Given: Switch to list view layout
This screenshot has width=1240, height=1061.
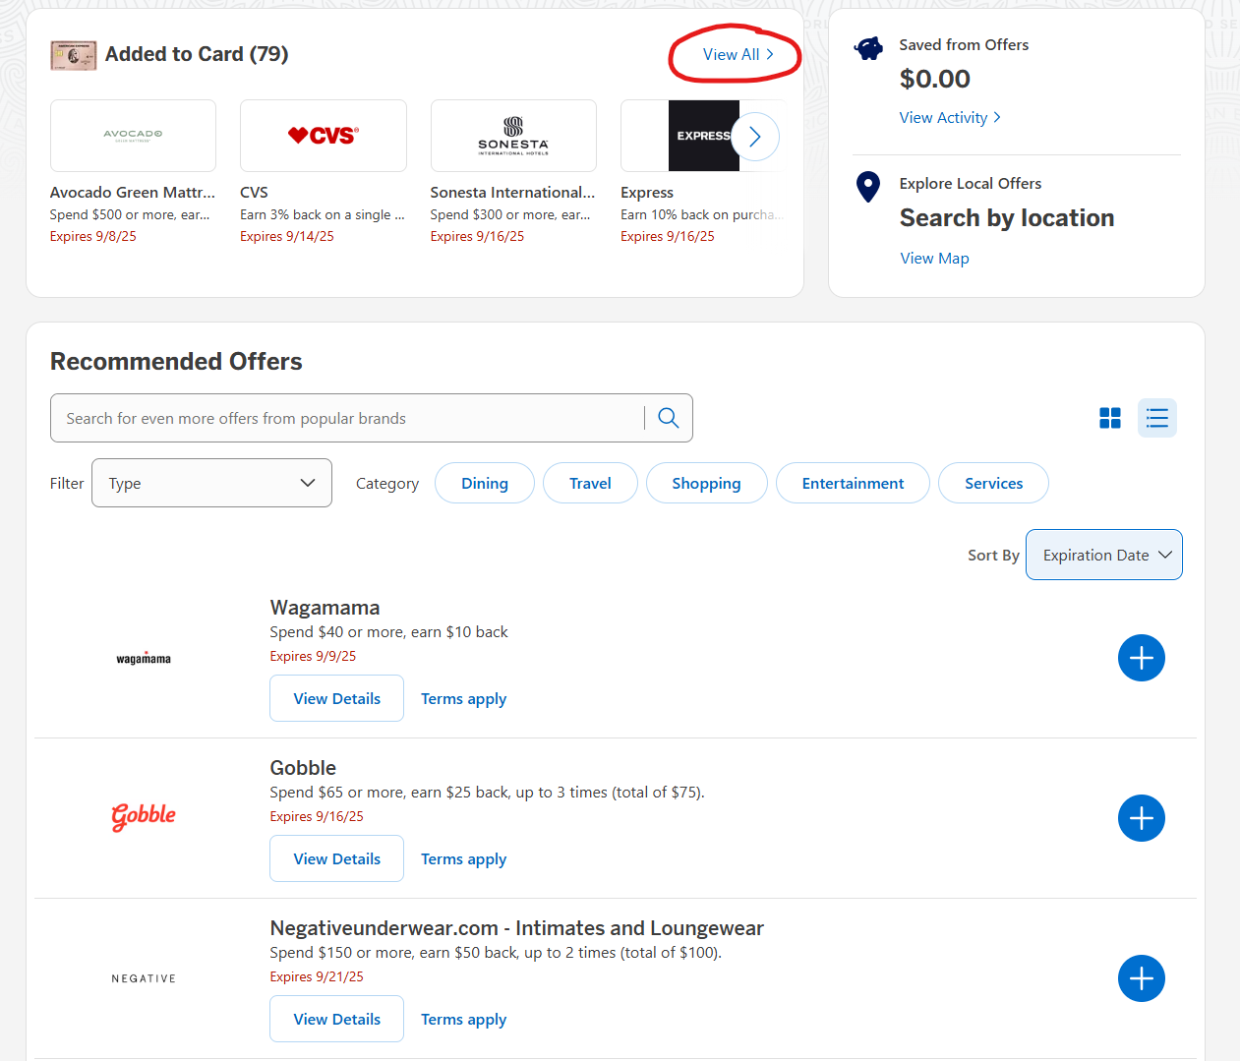Looking at the screenshot, I should tap(1157, 418).
